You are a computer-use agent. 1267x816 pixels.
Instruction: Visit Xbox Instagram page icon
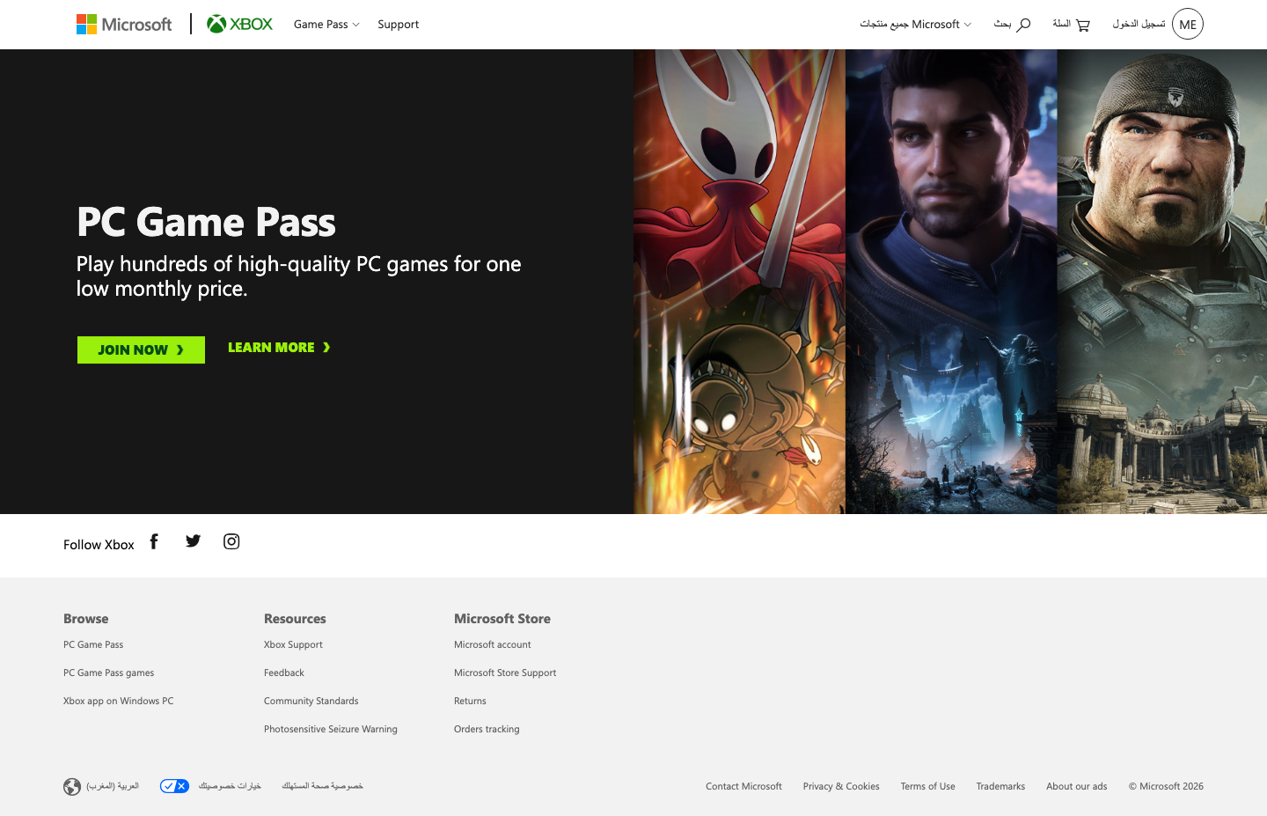point(231,541)
